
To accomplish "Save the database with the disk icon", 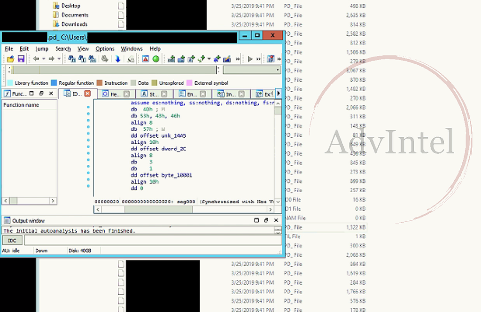I will [21, 59].
